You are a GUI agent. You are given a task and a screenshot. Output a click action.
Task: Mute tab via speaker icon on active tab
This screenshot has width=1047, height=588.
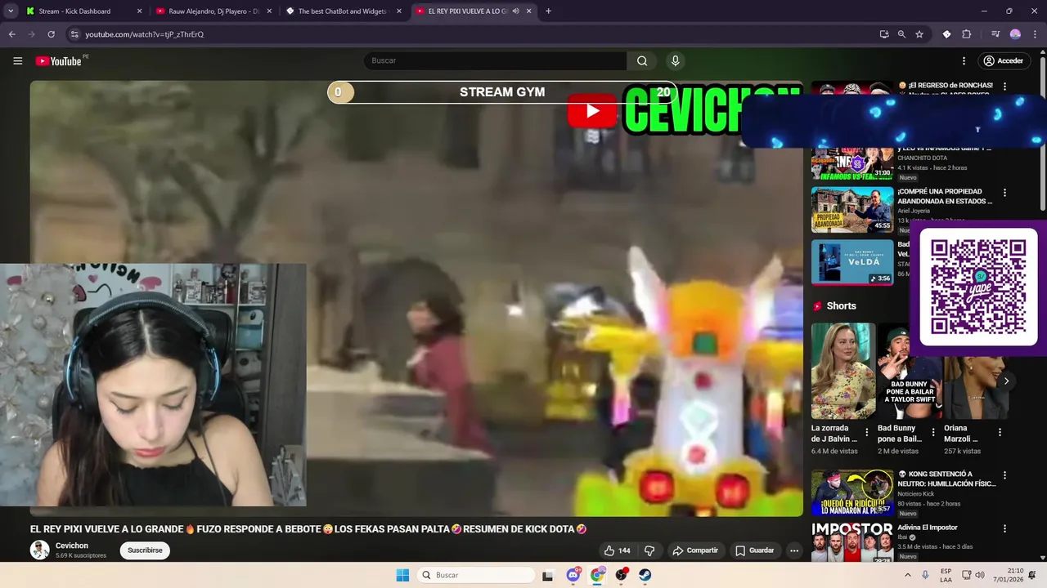[x=515, y=11]
